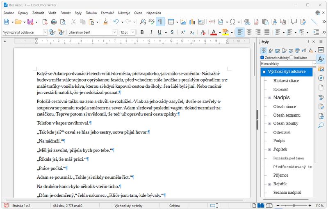Apply yellow highlighting color
Viewport: 328px width, 209px height.
point(225,32)
